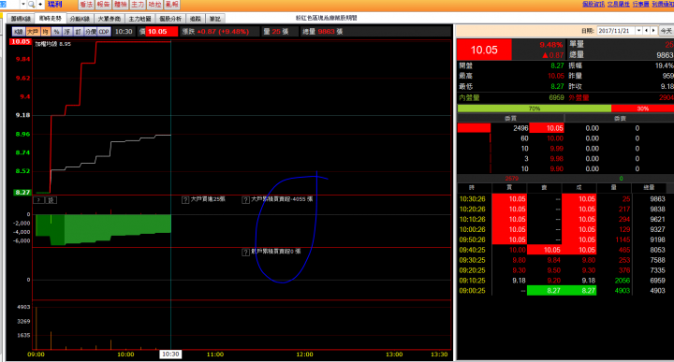
Task: Open the 筆記 tab
Action: (x=215, y=19)
